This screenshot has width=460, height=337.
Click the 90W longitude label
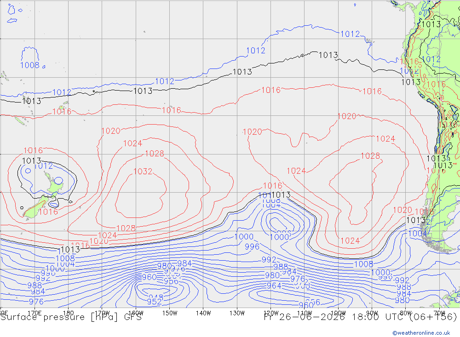pyautogui.click(x=372, y=313)
